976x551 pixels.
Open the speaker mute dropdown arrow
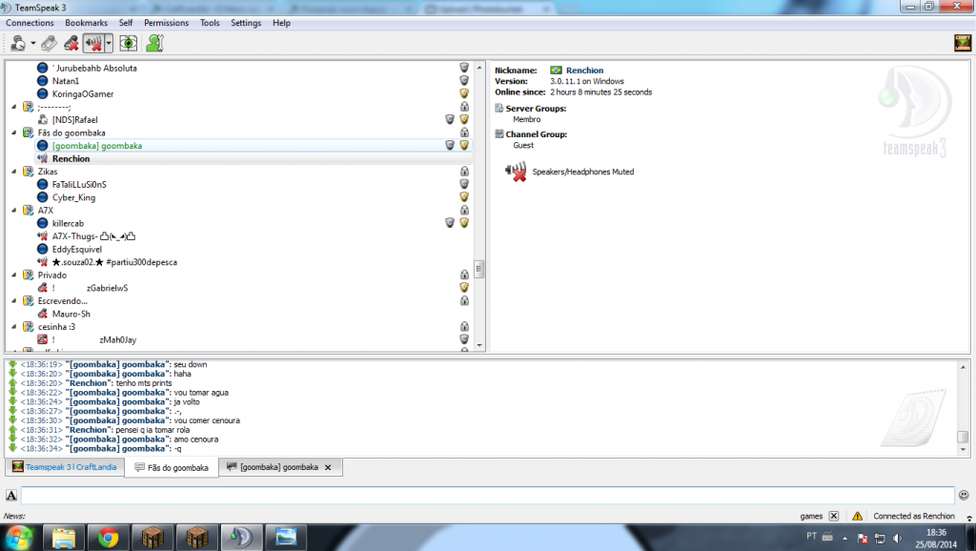[109, 43]
